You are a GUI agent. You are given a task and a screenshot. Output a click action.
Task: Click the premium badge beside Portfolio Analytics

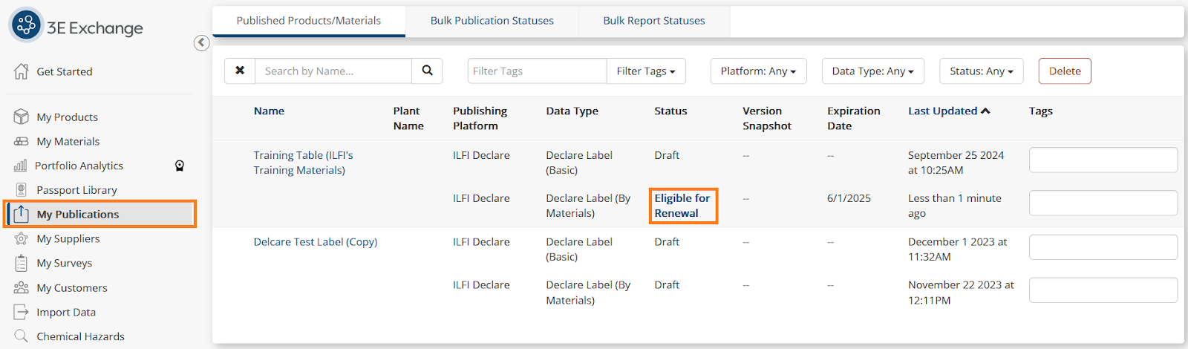(180, 166)
